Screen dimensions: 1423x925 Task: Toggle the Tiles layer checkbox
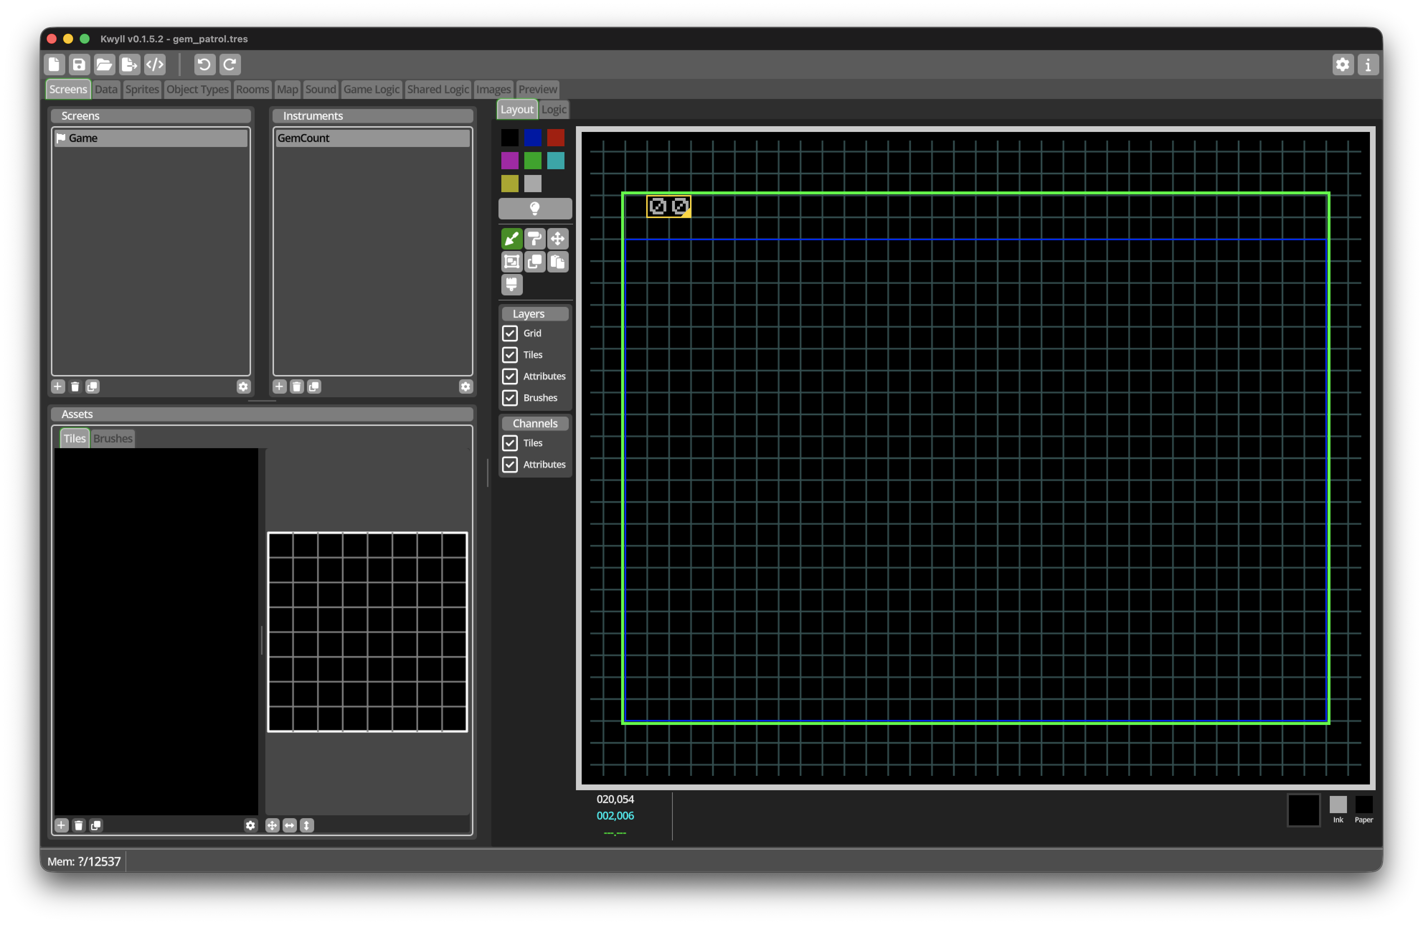pyautogui.click(x=510, y=355)
